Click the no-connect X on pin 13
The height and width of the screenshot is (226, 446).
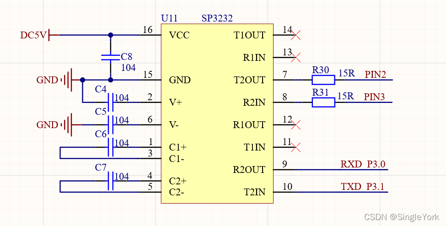click(x=296, y=58)
